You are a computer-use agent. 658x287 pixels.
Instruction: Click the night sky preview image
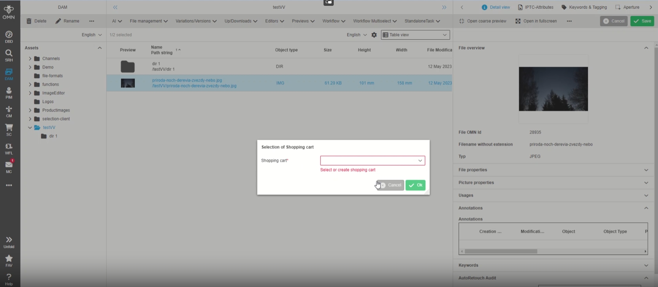(x=553, y=89)
